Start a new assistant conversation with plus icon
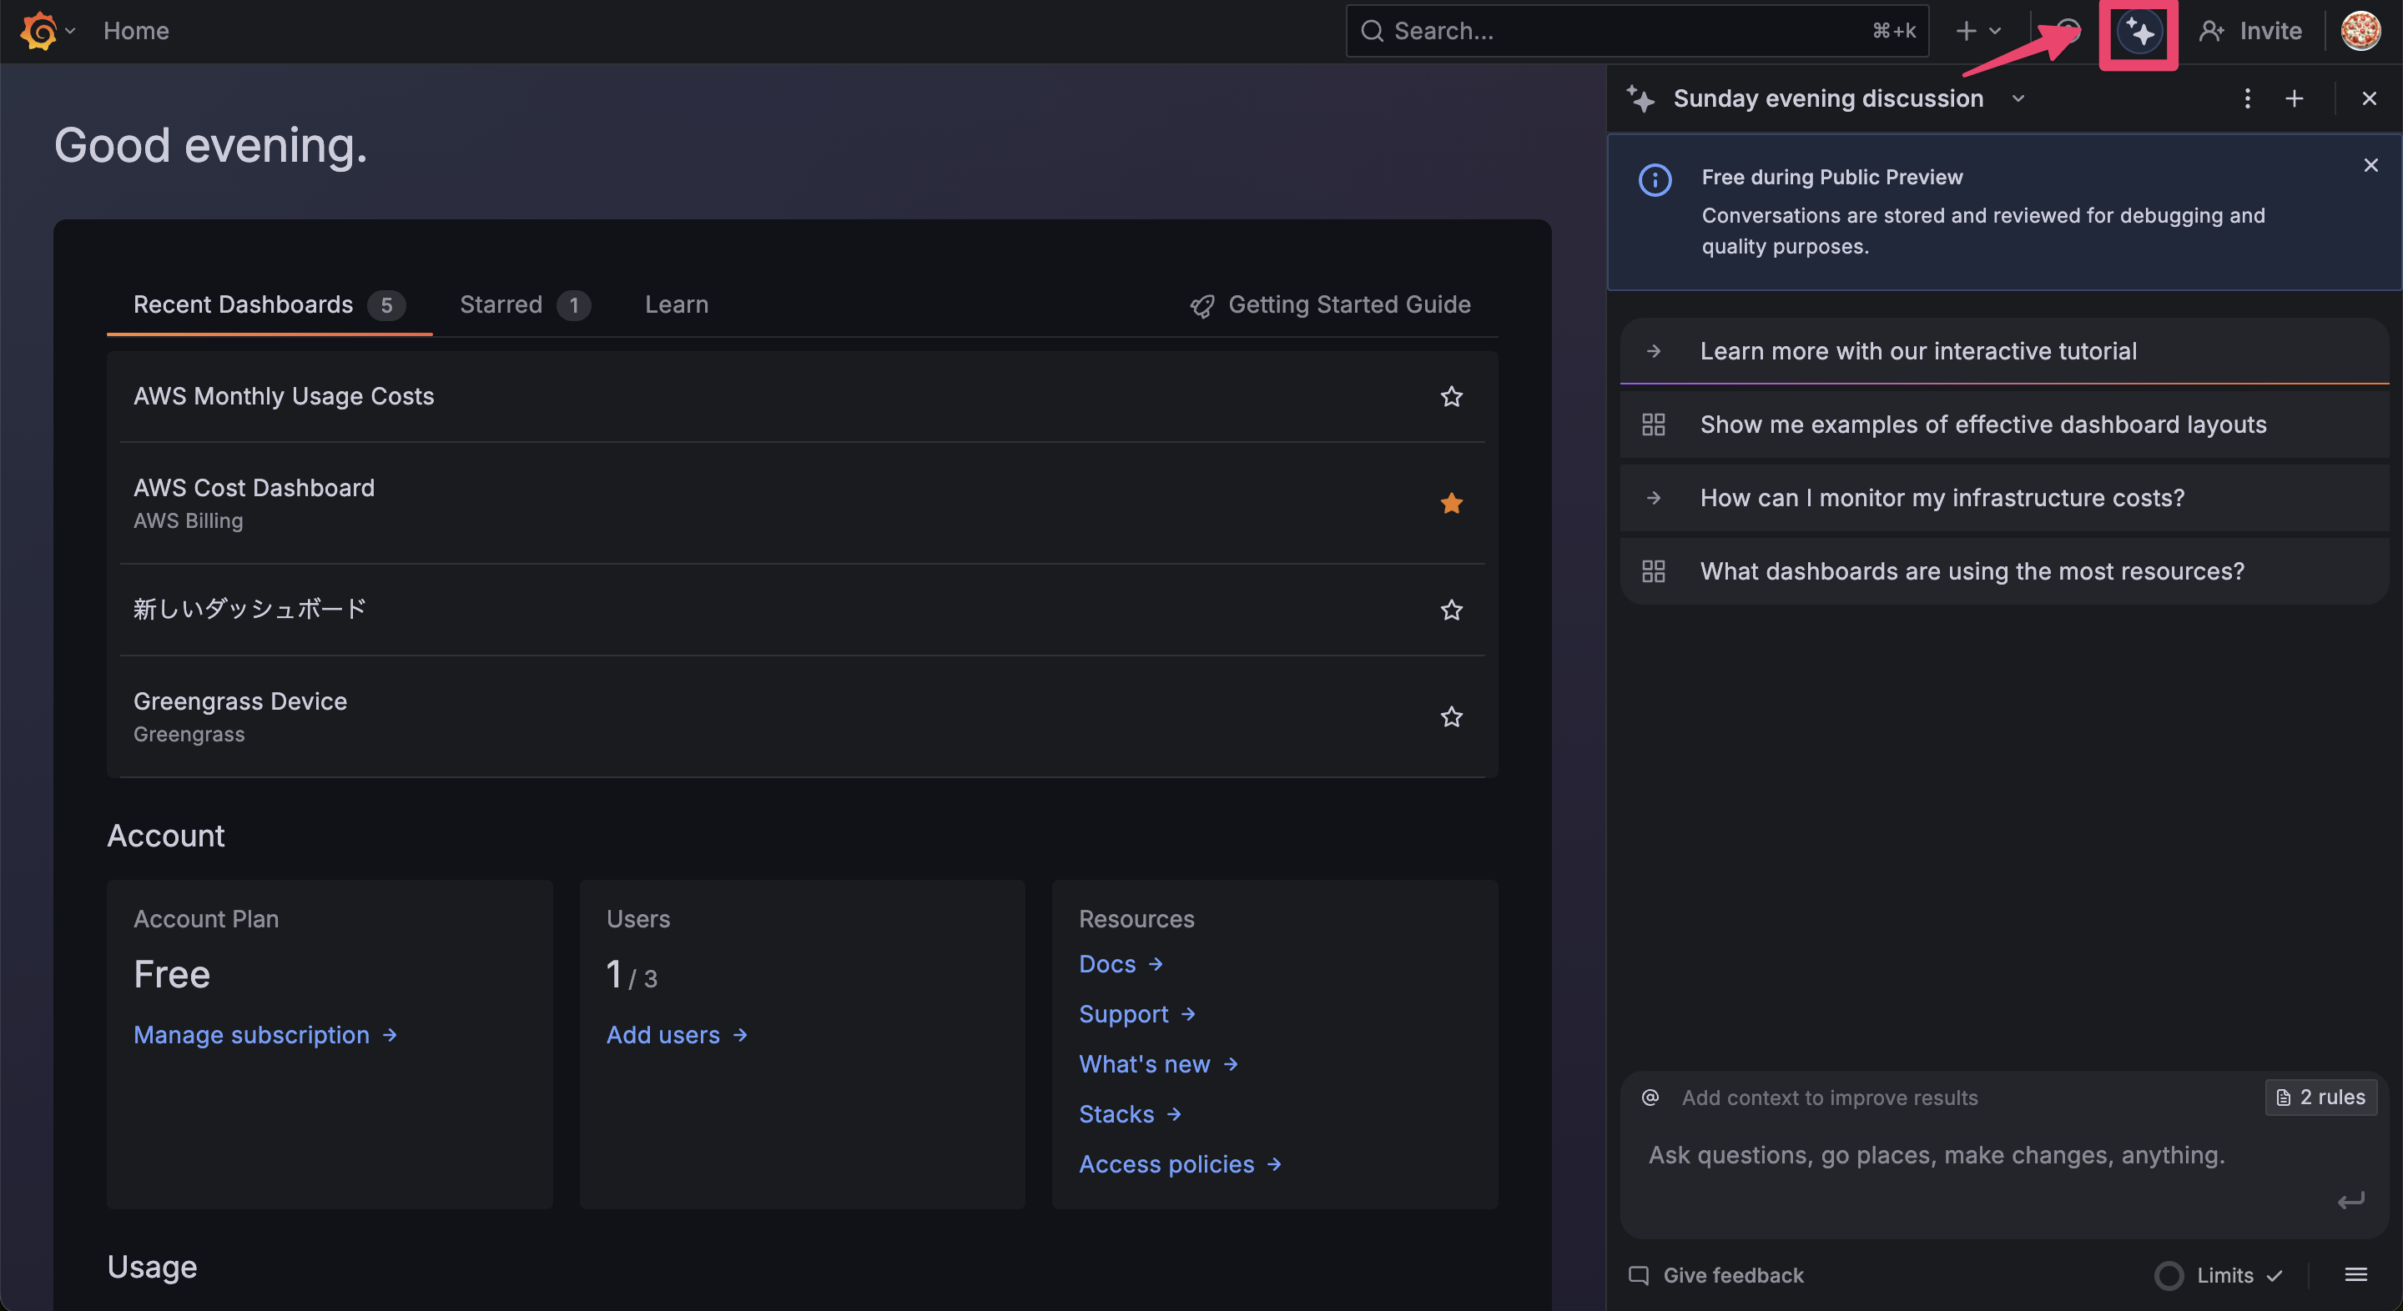The width and height of the screenshot is (2403, 1311). tap(2294, 98)
